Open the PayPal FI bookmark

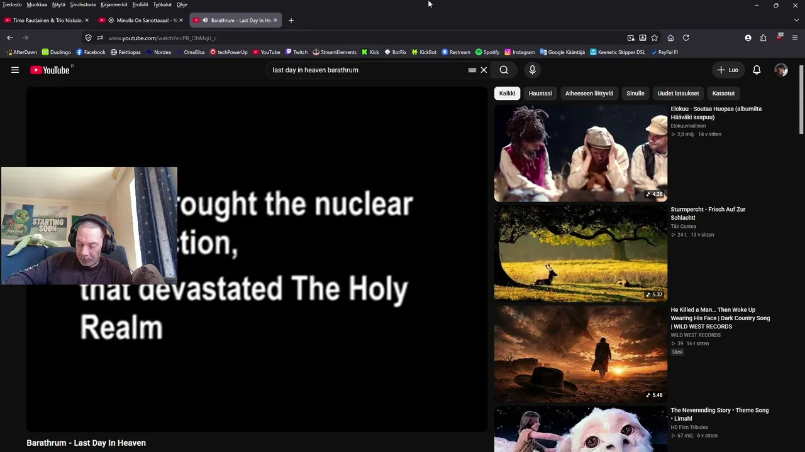point(665,52)
